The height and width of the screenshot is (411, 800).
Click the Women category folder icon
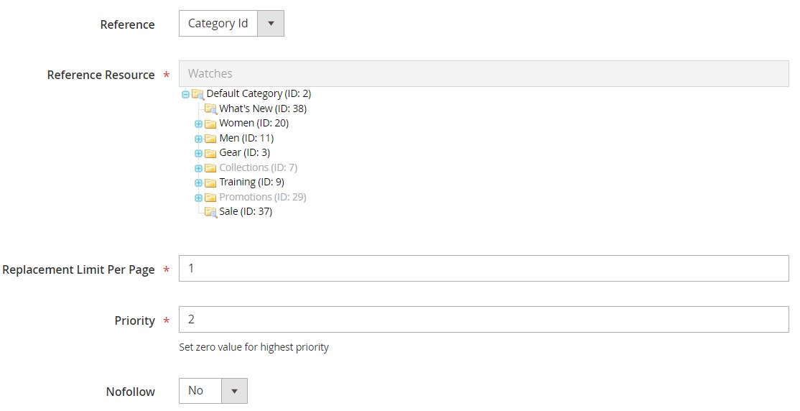coord(210,124)
